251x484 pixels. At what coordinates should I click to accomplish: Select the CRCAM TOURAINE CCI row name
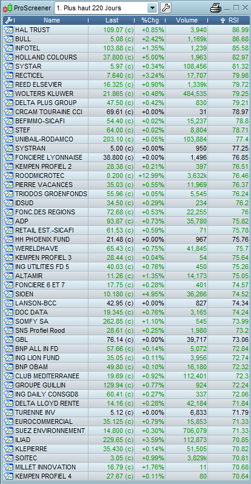(49, 112)
